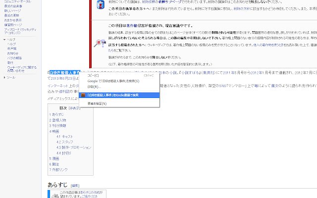317x198 pixels.
Task: Jump to contents entry 7 外部リンク
Action: click(x=58, y=170)
